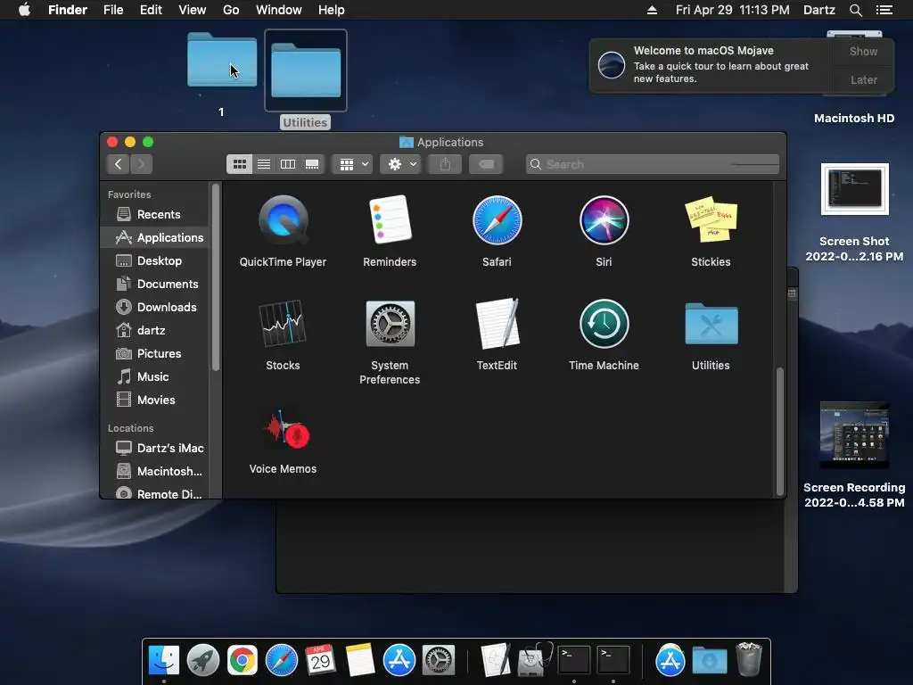Open Recents in the sidebar
Screen dimensions: 913x685
154,214
